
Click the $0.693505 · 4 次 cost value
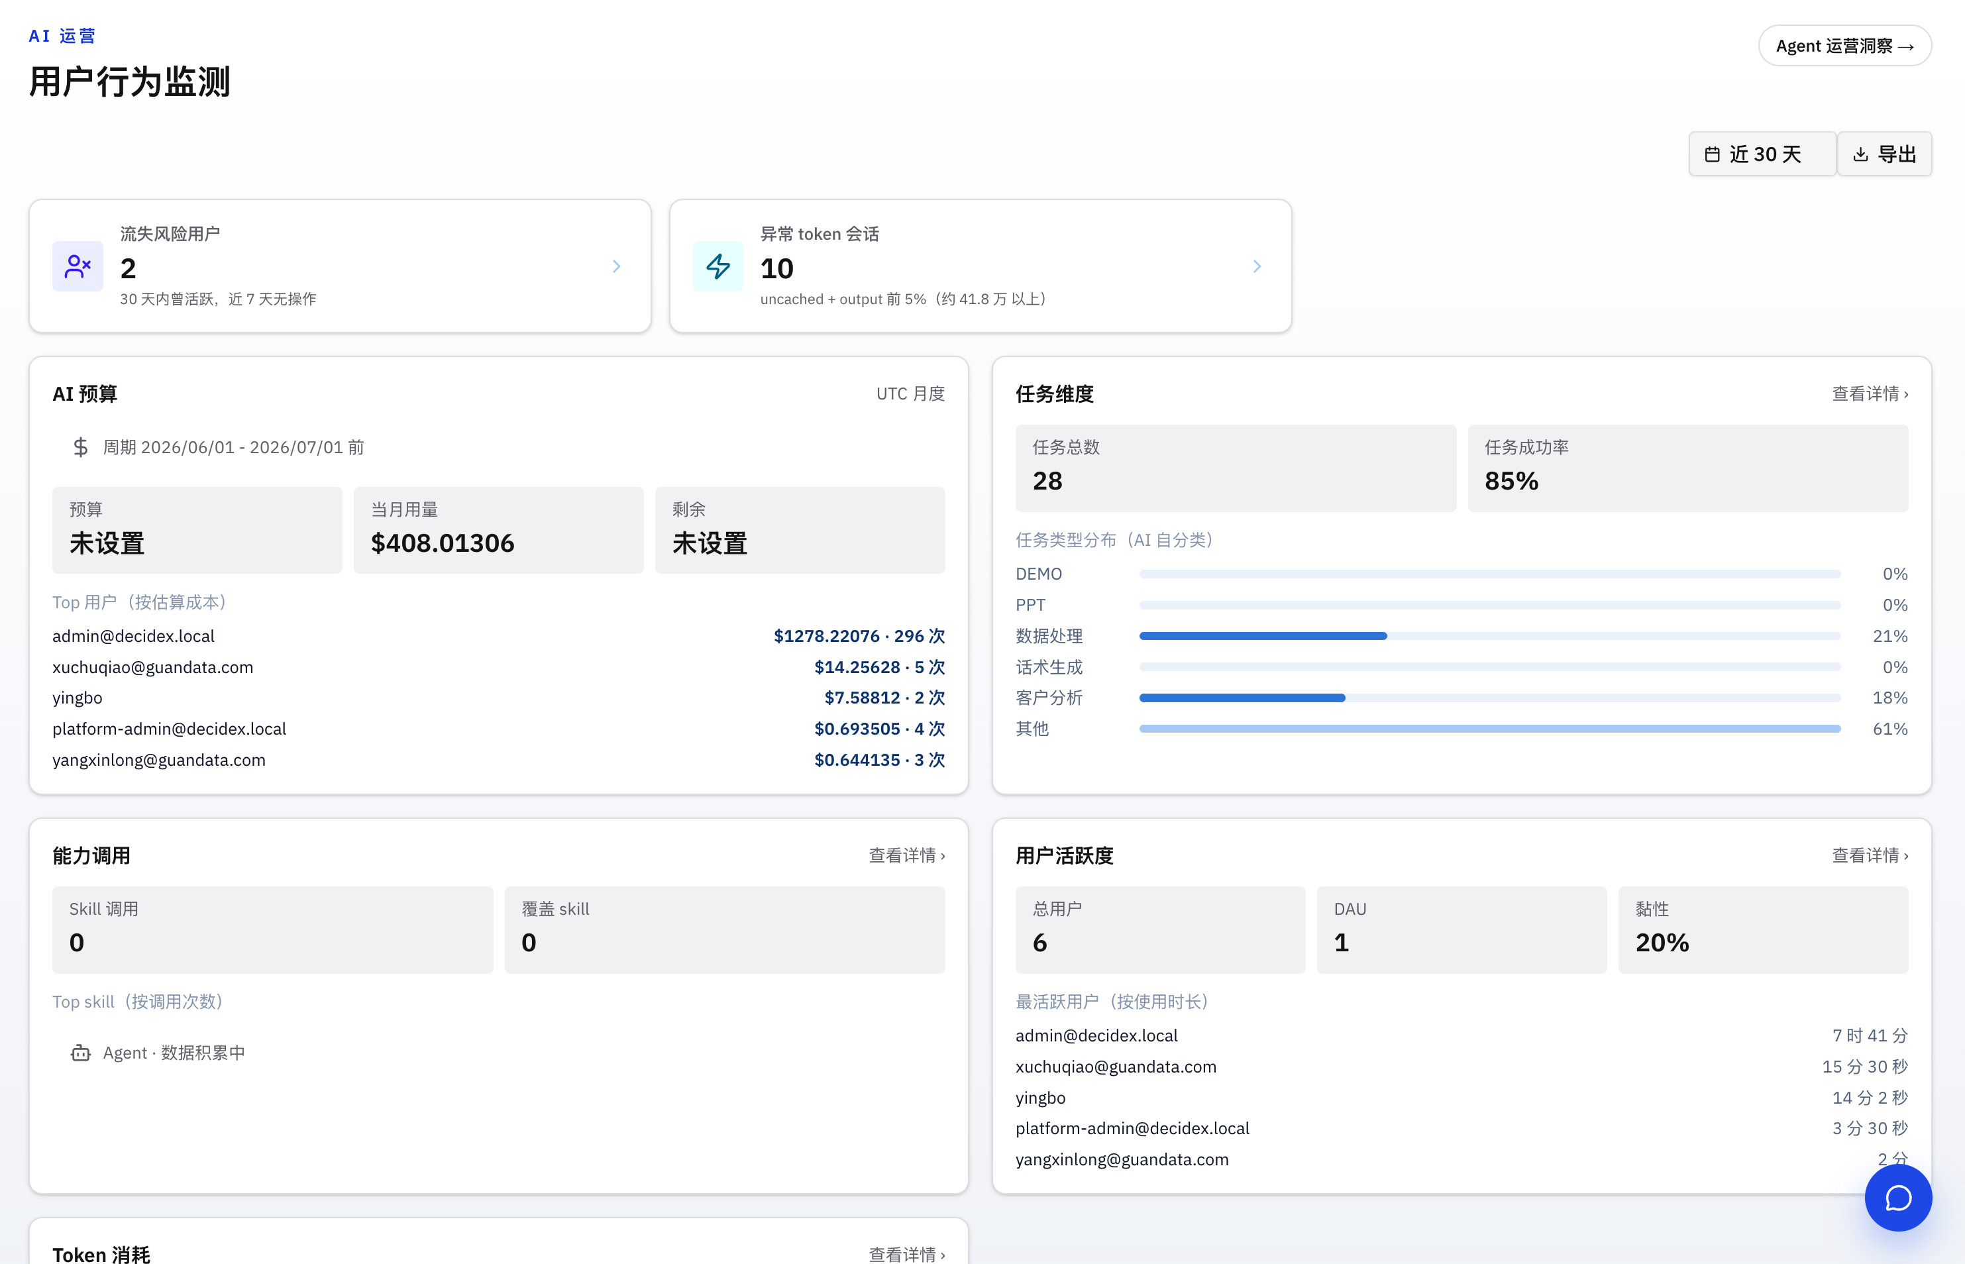coord(880,729)
